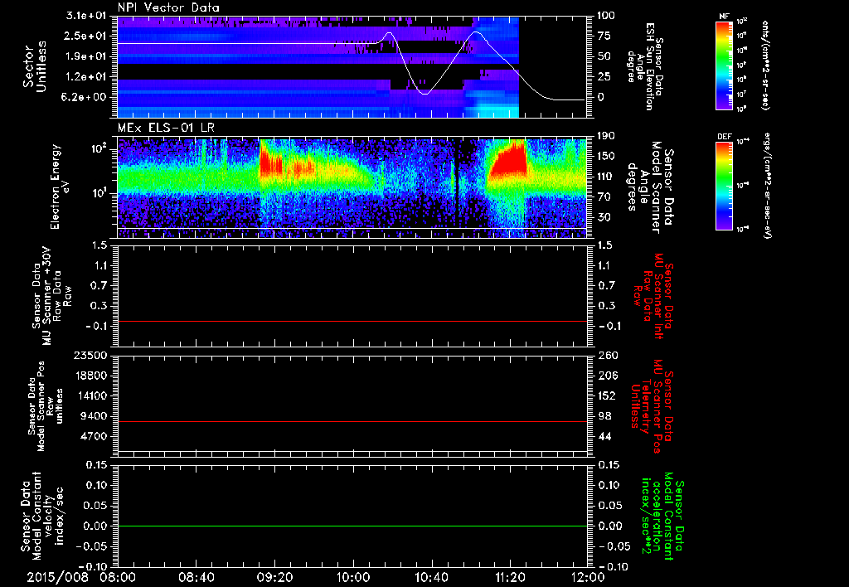Select the "NPI Vector Data" panel title
Viewport: 849px width, 587px height.
click(x=169, y=7)
